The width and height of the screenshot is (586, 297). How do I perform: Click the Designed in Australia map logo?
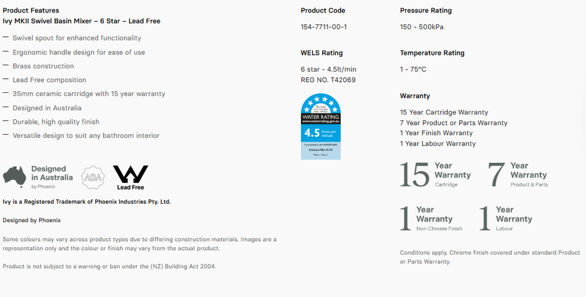click(38, 177)
